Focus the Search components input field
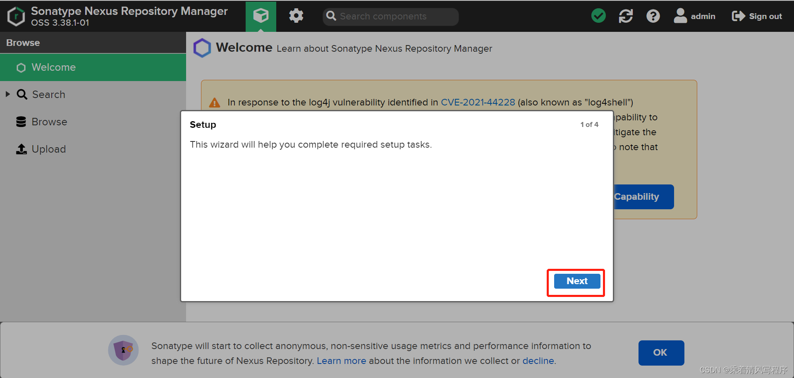Viewport: 794px width, 378px height. click(x=390, y=17)
